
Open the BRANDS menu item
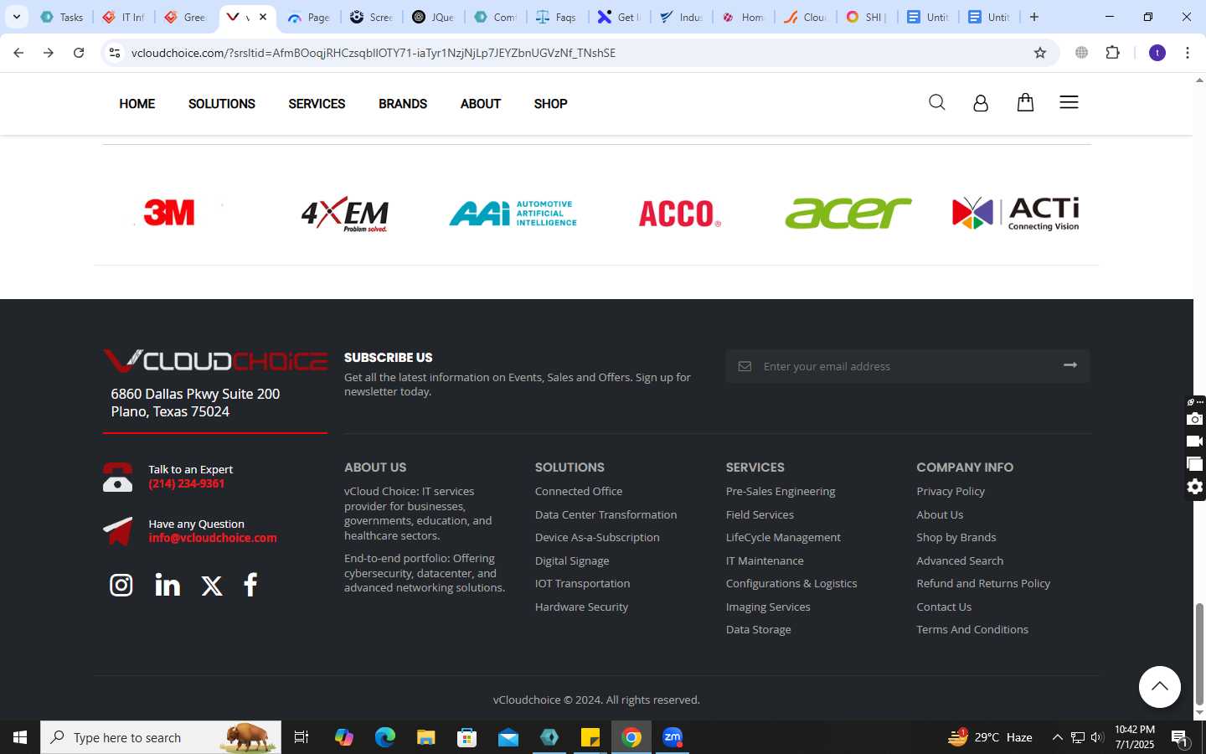pos(403,104)
